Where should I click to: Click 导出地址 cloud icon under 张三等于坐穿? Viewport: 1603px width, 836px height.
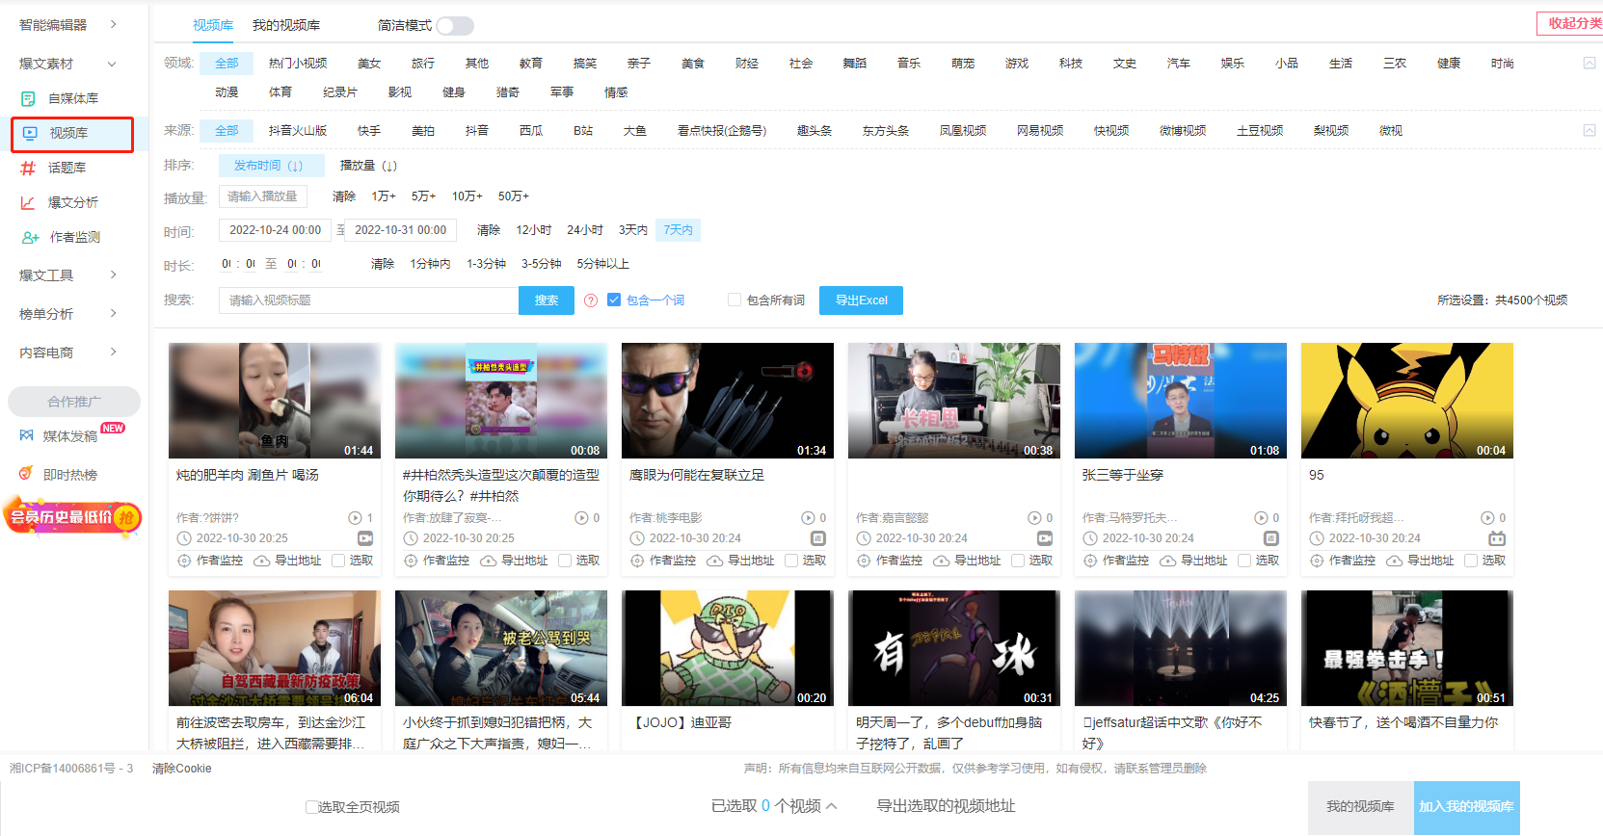pos(1167,561)
